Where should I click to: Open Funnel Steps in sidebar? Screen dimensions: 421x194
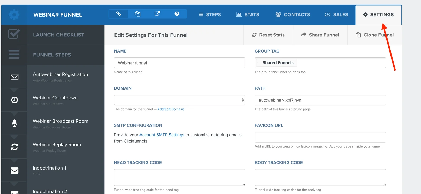(52, 55)
